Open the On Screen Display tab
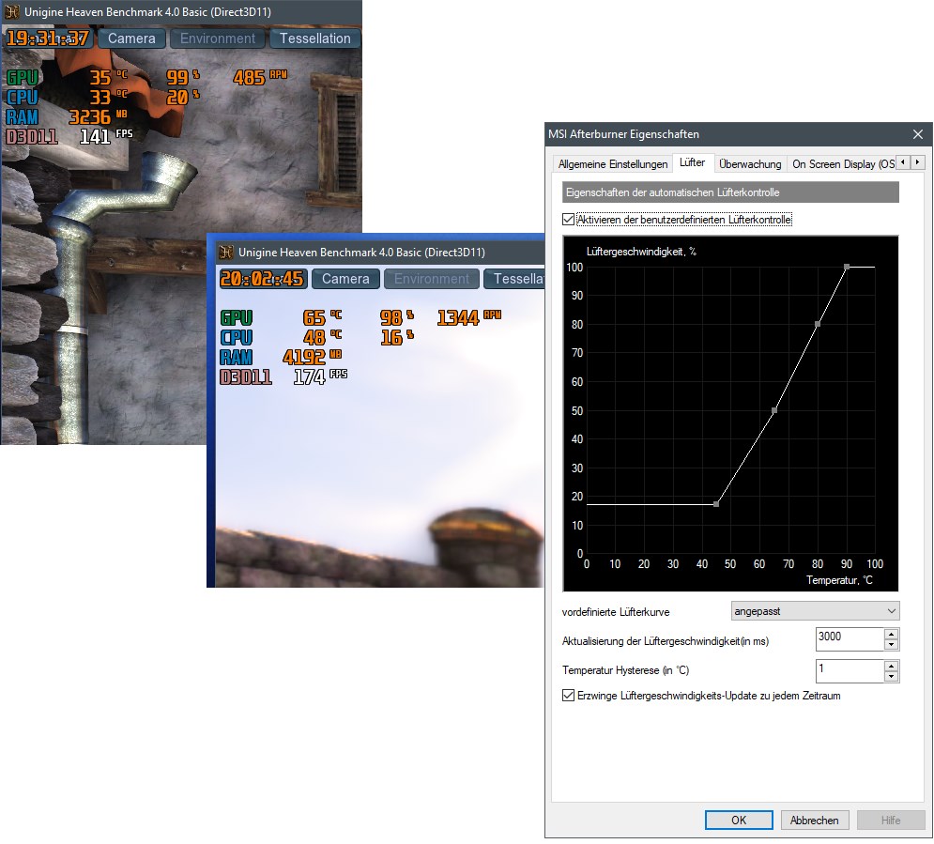The width and height of the screenshot is (934, 844). point(842,163)
